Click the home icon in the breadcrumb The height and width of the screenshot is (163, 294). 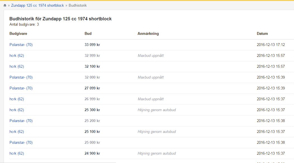point(5,6)
